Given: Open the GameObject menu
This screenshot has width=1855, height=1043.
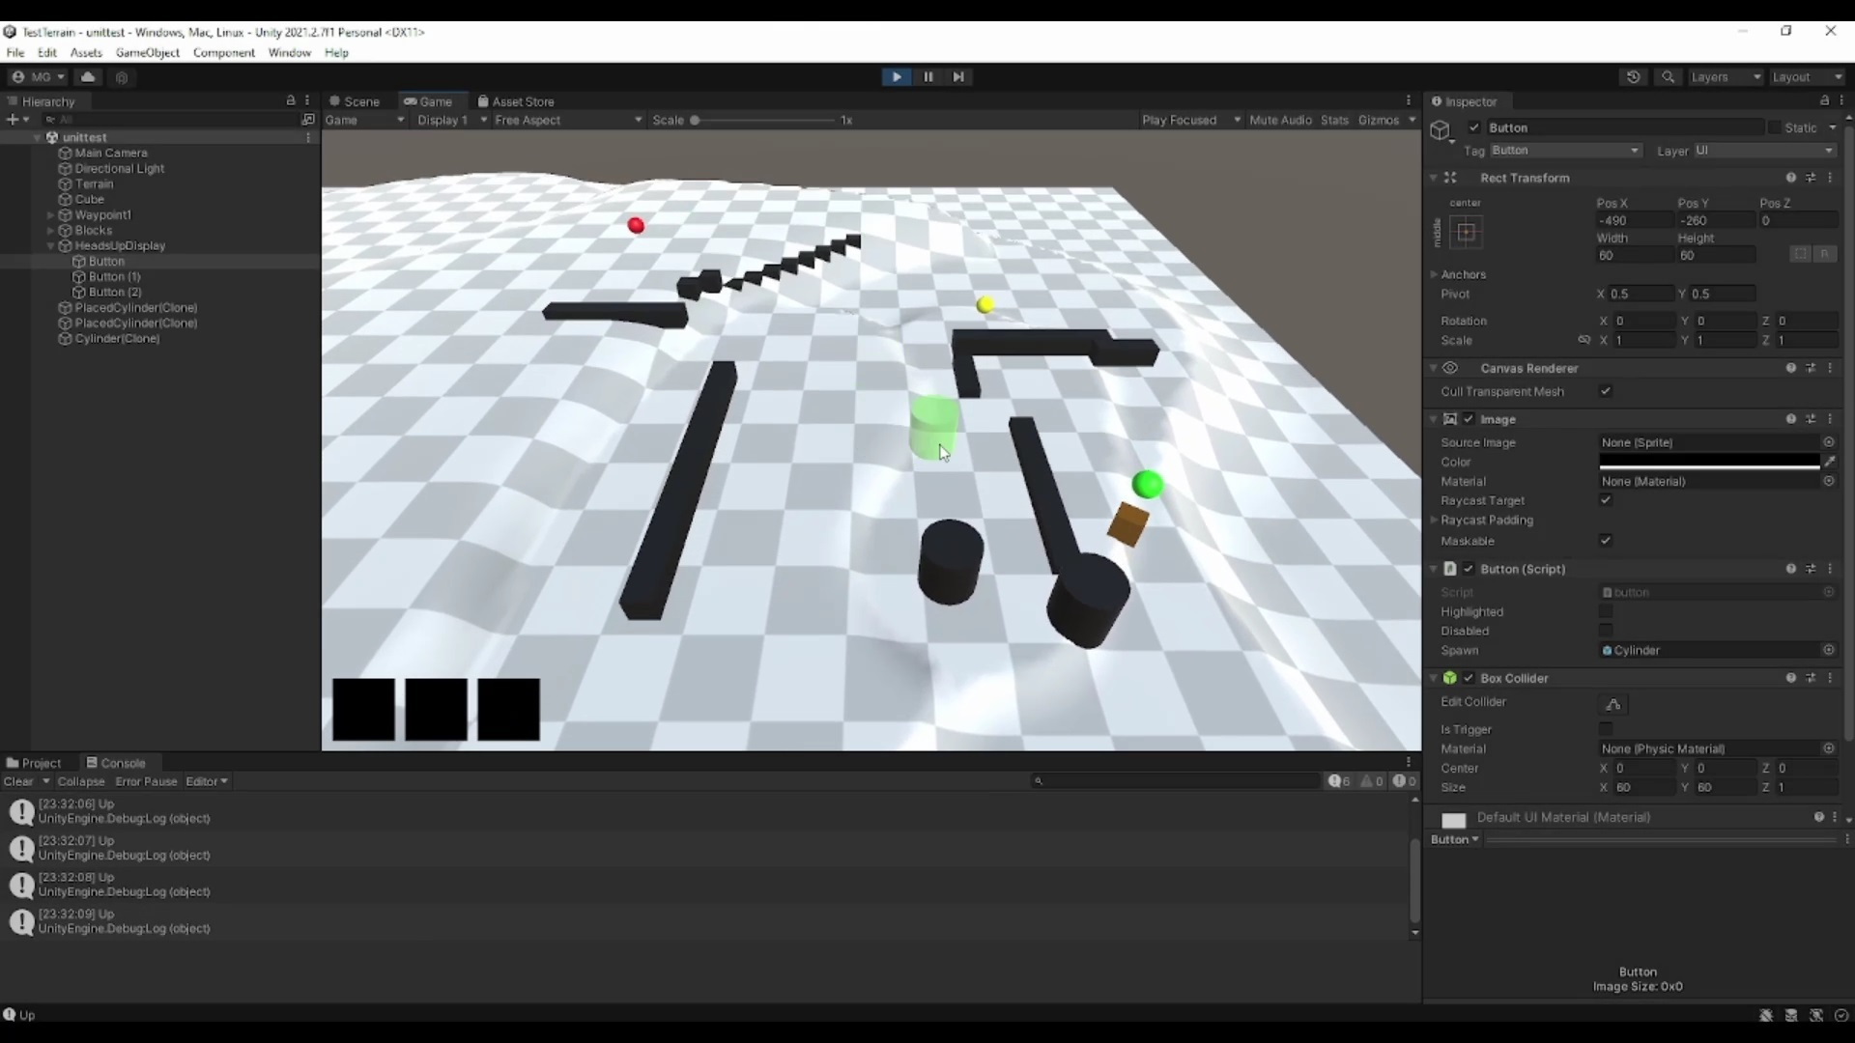Looking at the screenshot, I should (x=147, y=52).
